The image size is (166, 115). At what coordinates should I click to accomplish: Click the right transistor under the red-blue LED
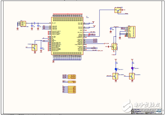(x=132, y=76)
